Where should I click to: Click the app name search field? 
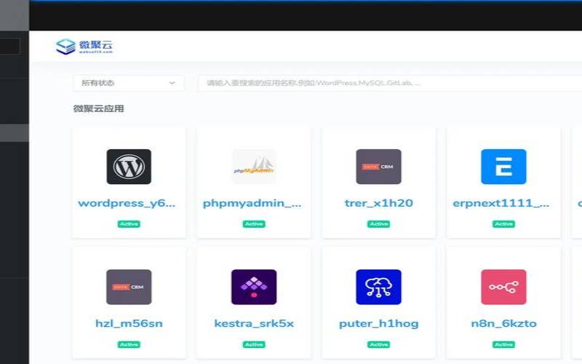point(390,83)
